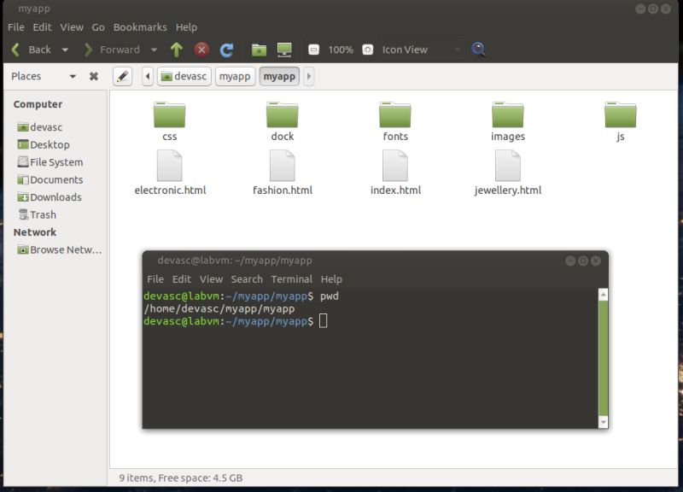This screenshot has height=492, width=683.
Task: Click the Reload toolbar icon
Action: [228, 50]
